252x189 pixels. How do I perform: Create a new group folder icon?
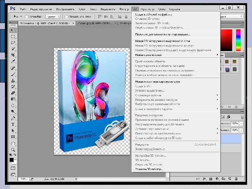tap(223, 179)
